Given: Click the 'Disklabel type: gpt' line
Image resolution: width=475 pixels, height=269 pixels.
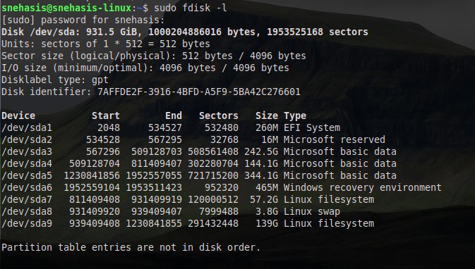Looking at the screenshot, I should (55, 80).
